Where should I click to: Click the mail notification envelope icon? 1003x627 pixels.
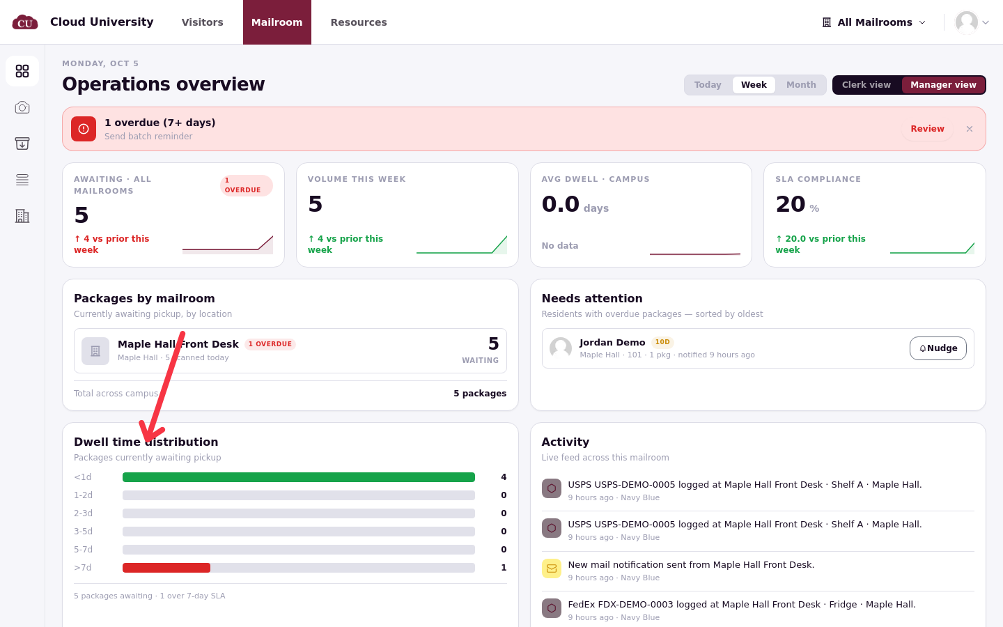(x=552, y=568)
